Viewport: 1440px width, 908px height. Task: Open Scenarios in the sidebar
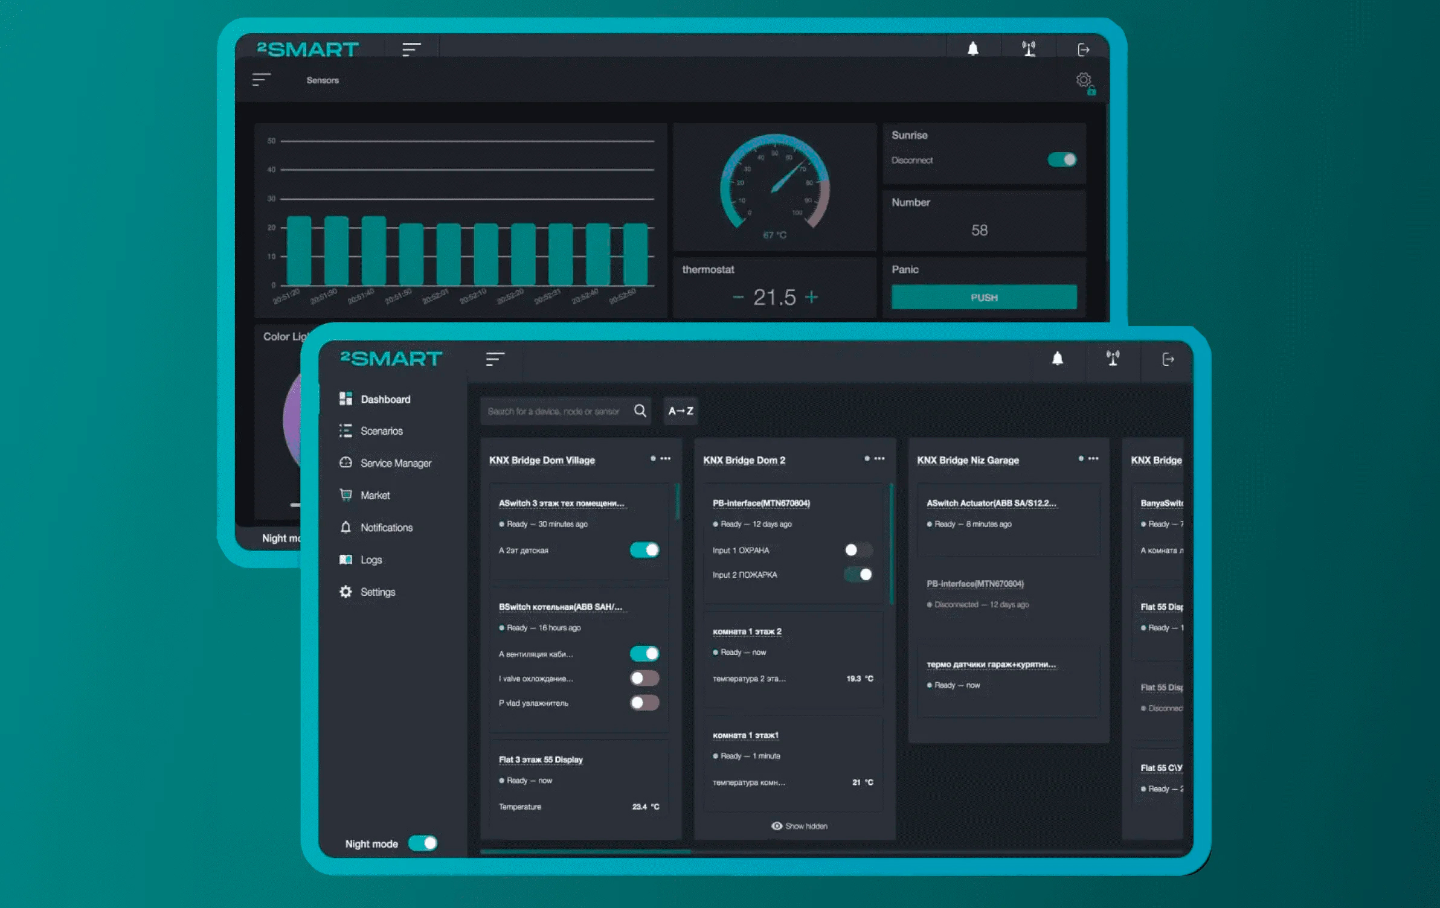381,431
